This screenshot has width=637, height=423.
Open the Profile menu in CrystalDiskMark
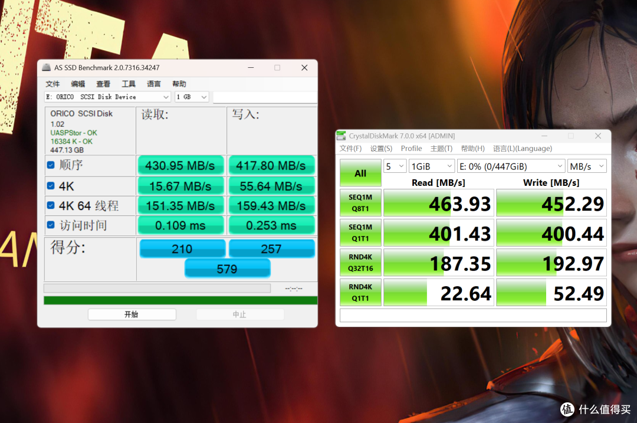point(411,148)
